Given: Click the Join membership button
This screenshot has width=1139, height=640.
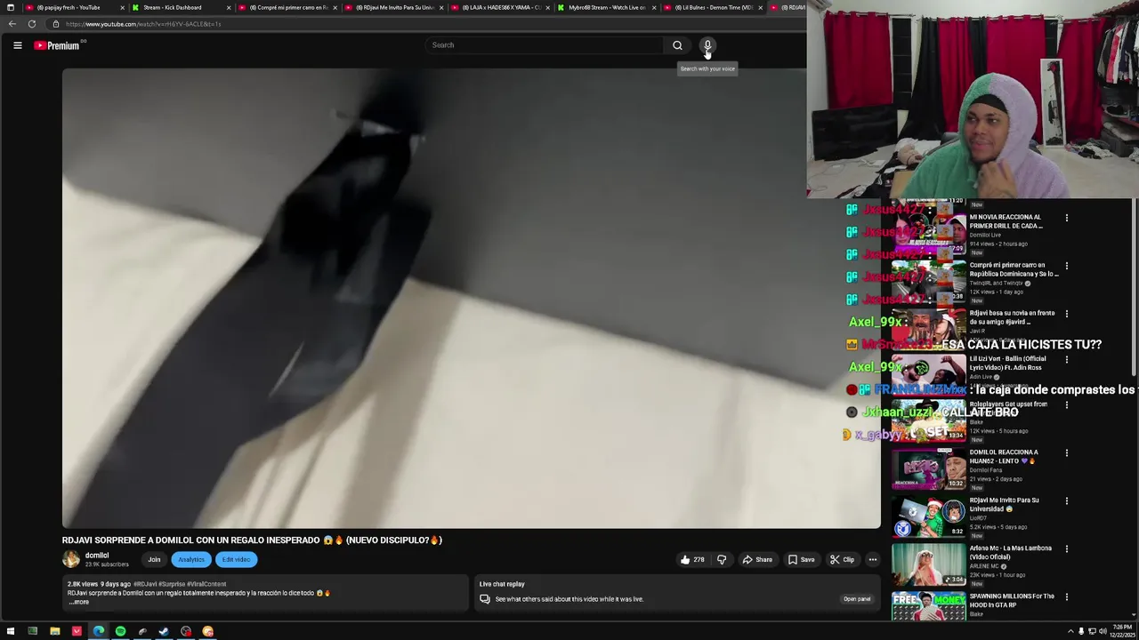Looking at the screenshot, I should (154, 560).
